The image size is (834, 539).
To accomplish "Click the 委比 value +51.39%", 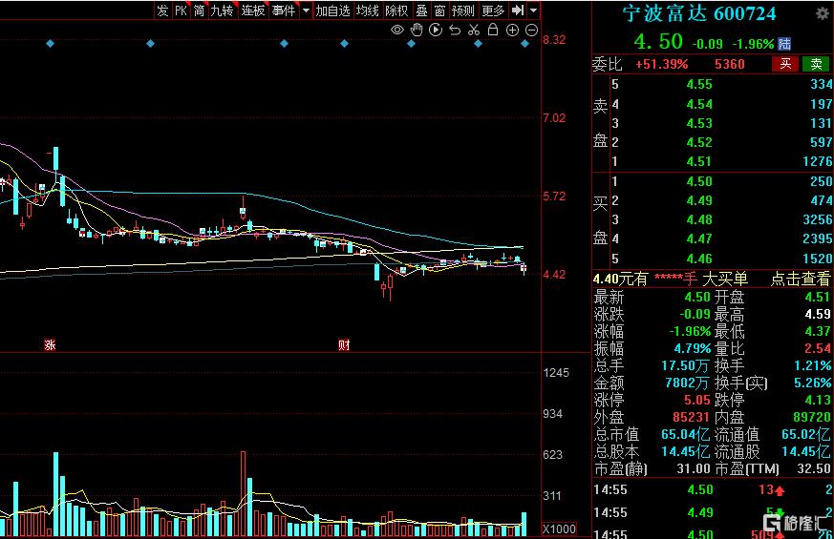I will [x=662, y=64].
